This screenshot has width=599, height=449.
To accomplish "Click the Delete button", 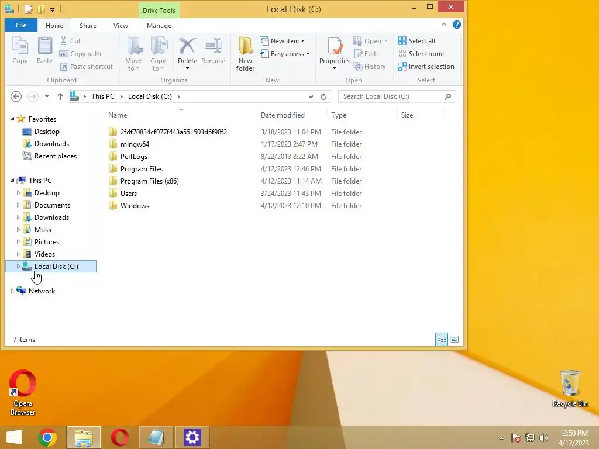I will (x=187, y=50).
